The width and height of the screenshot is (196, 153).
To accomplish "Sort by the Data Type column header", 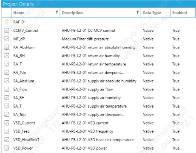I will click(152, 13).
